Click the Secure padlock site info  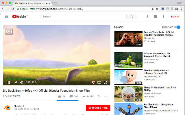[x=23, y=9]
